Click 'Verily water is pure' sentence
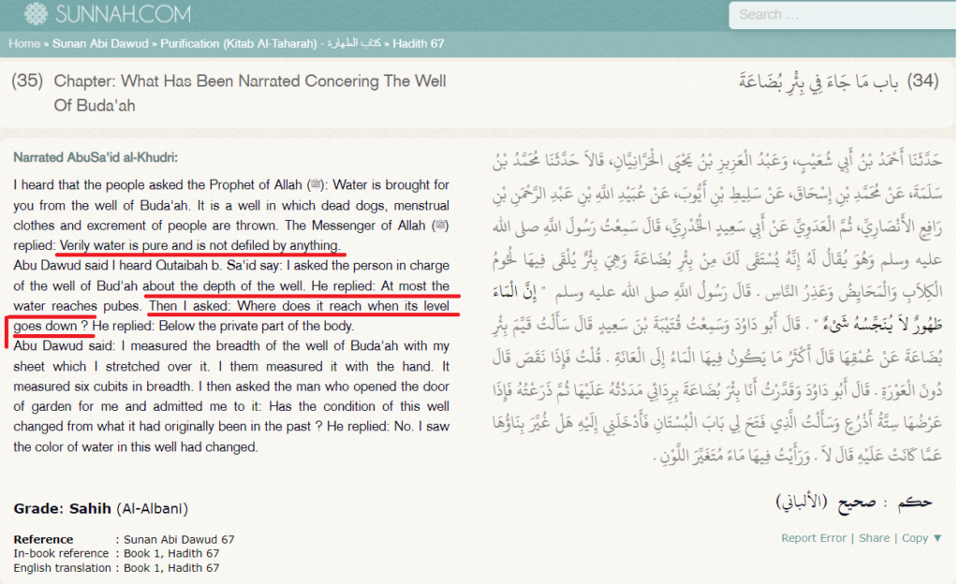This screenshot has height=584, width=959. point(199,245)
